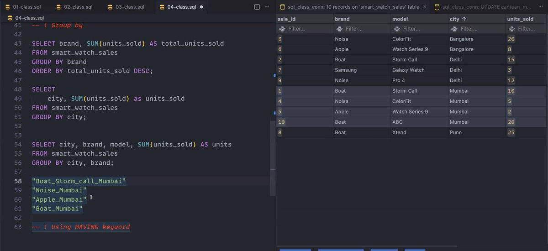Select the 04-class.sql tab
The image size is (548, 251).
(x=181, y=7)
